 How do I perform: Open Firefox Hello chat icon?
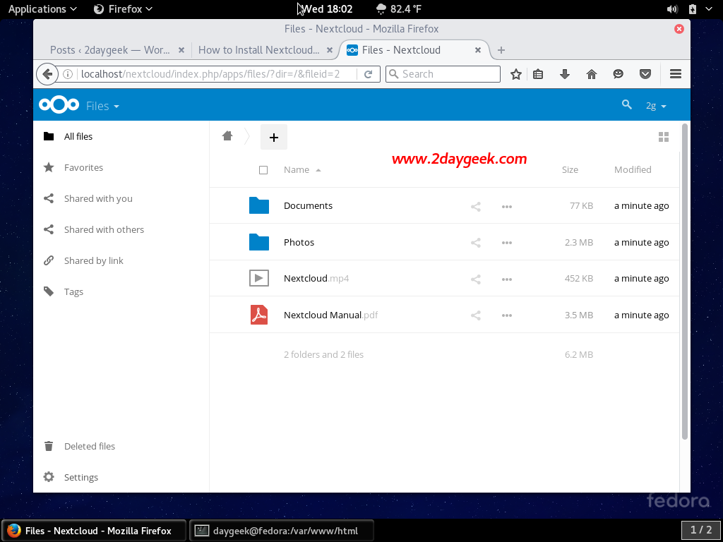[619, 73]
